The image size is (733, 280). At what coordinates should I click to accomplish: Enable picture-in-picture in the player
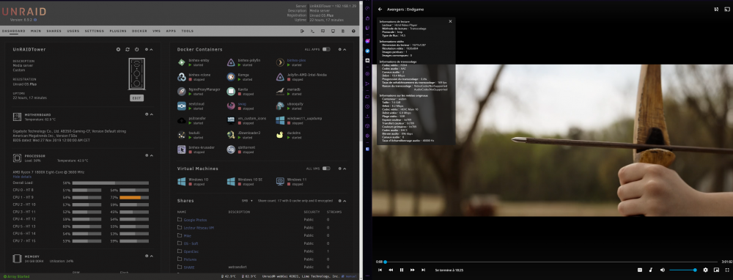tap(716, 270)
